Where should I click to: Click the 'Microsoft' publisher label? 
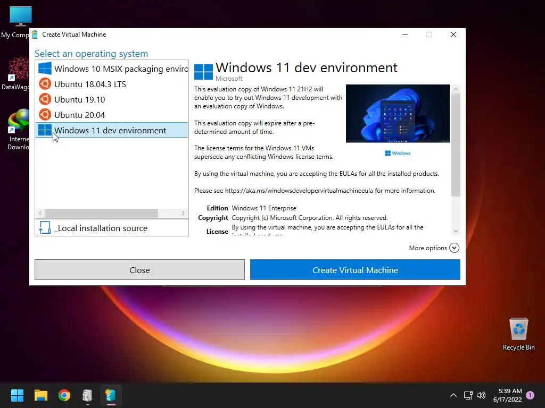[x=229, y=79]
